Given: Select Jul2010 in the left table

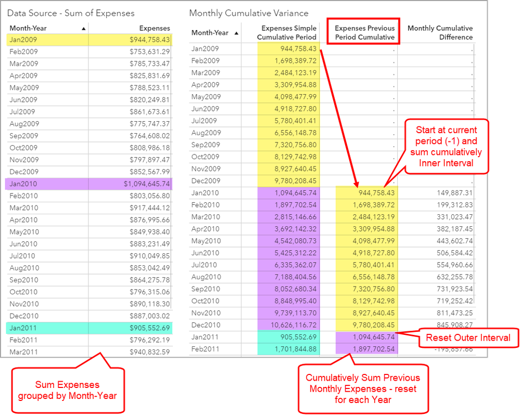Looking at the screenshot, I should pyautogui.click(x=22, y=256).
